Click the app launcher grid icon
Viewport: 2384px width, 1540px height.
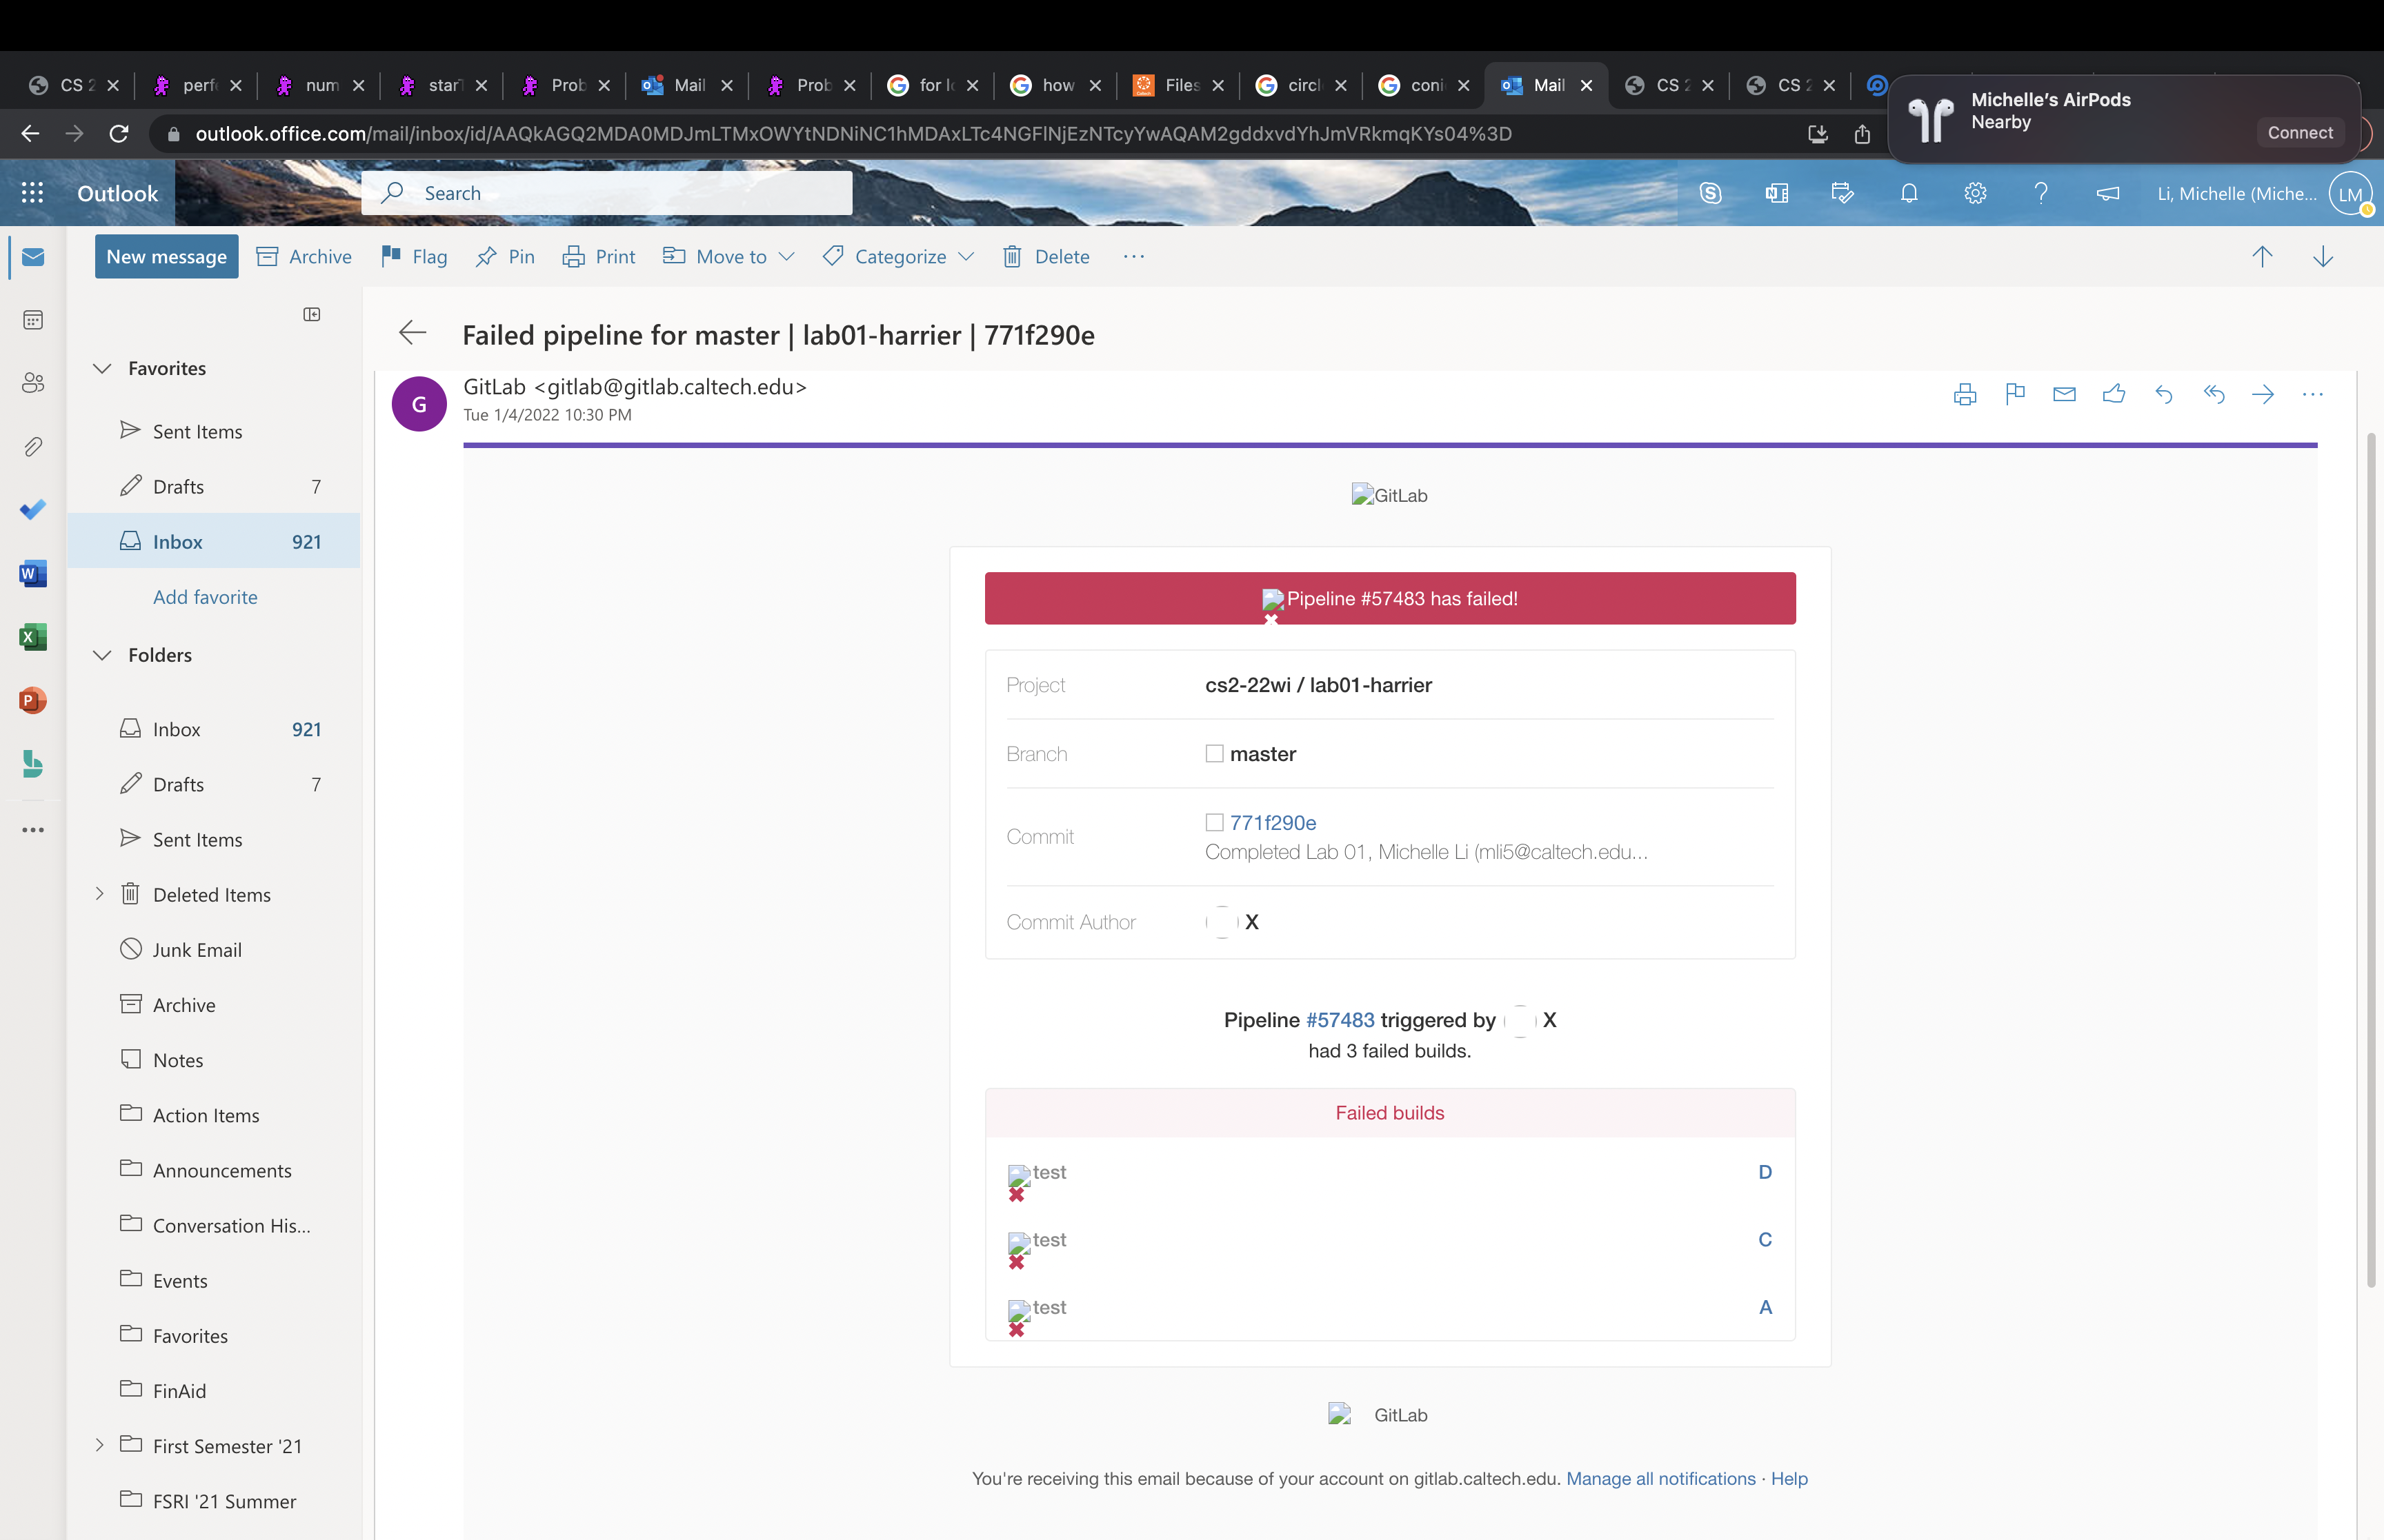tap(33, 193)
